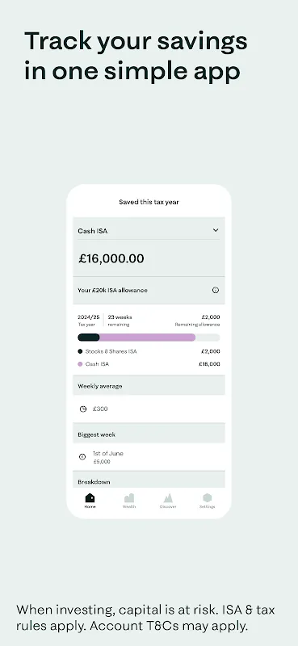
Task: Click the dark portion of allowance bar
Action: coord(89,338)
